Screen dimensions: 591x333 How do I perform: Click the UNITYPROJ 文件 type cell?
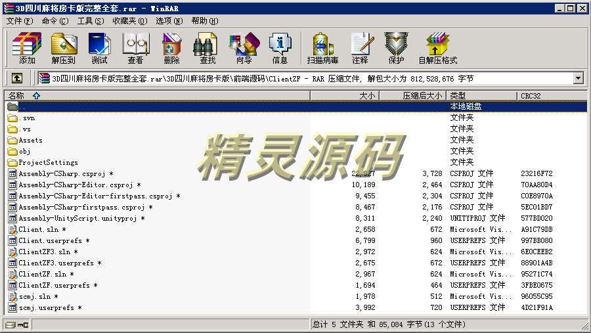click(x=477, y=218)
